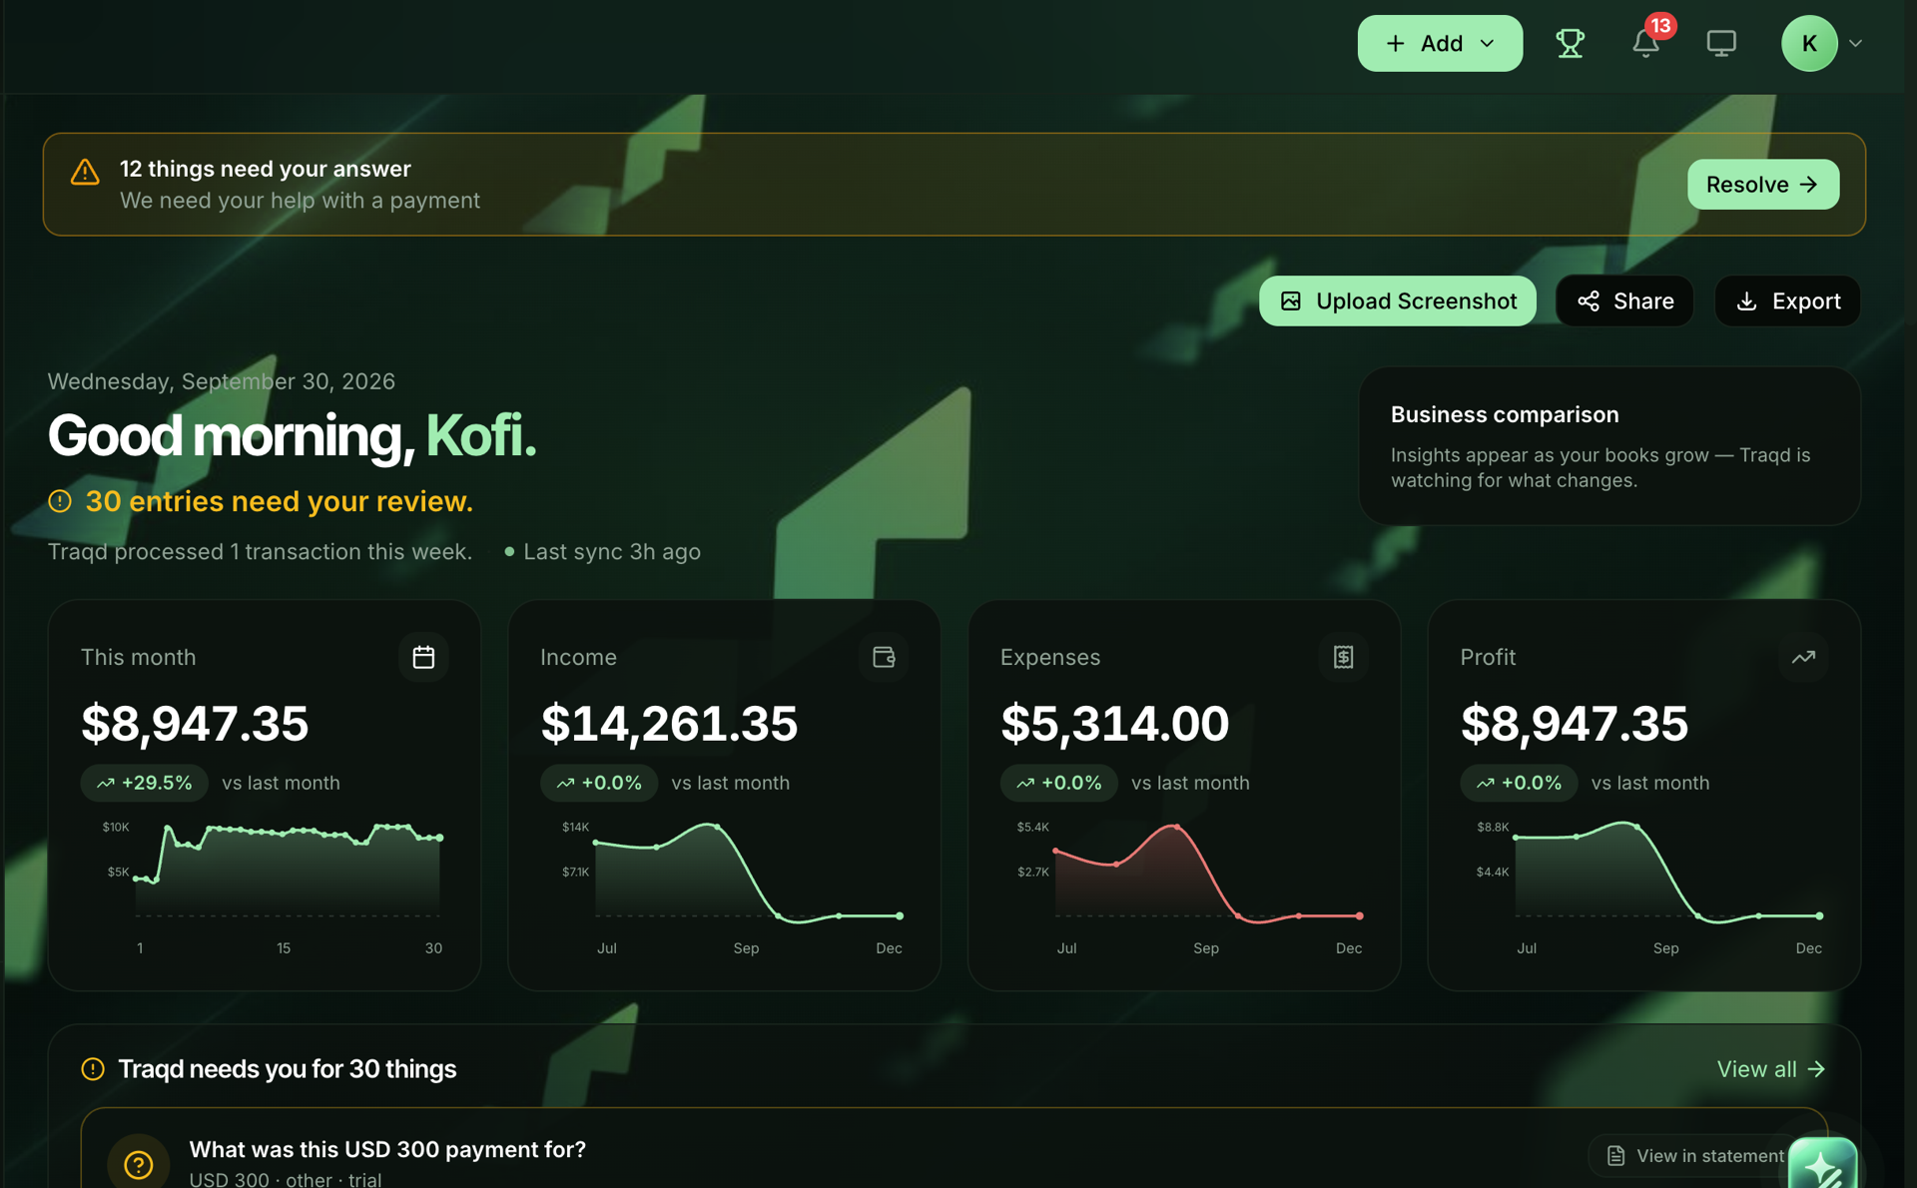Open the trophy achievements icon
This screenshot has height=1188, width=1917.
[1570, 43]
